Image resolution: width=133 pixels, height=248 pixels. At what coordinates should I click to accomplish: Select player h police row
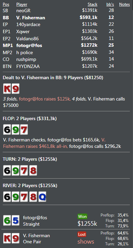click(66, 52)
